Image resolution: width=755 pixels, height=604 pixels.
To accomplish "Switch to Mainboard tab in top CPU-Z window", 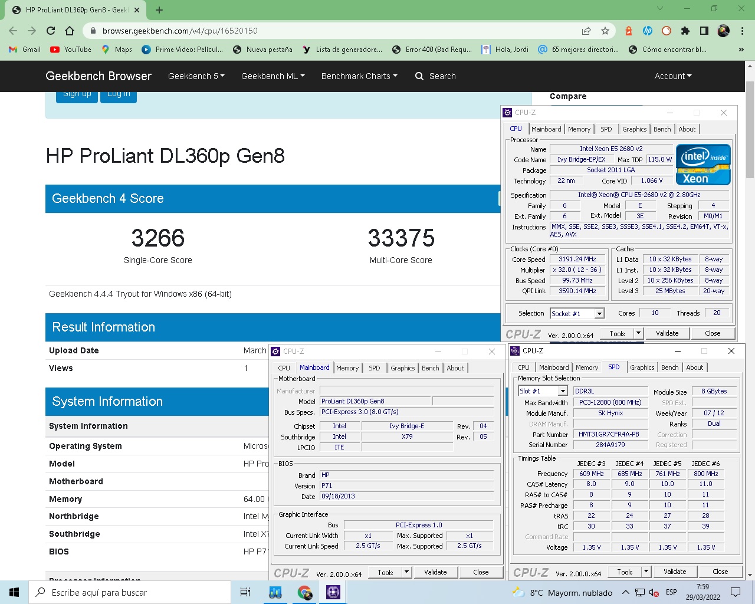I will 546,129.
